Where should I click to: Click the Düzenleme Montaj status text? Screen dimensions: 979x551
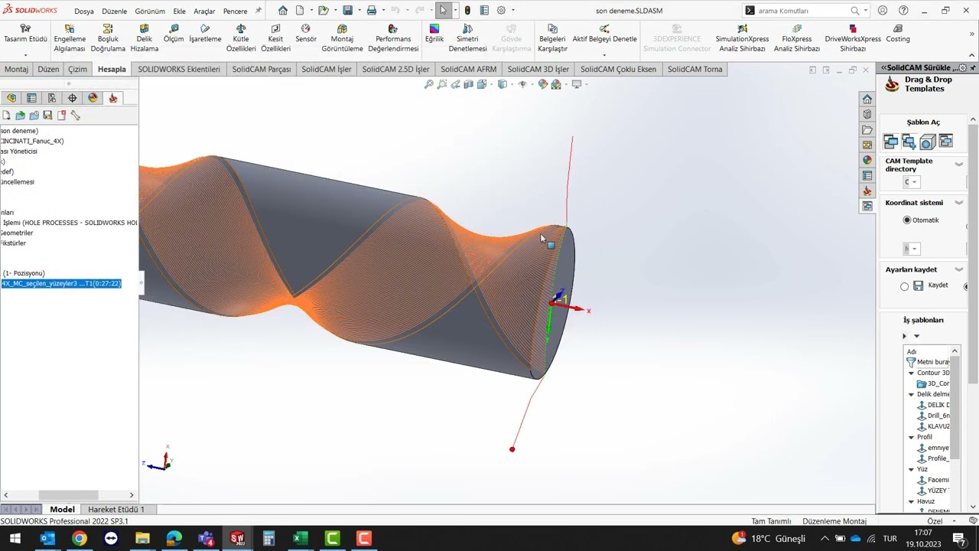point(834,521)
